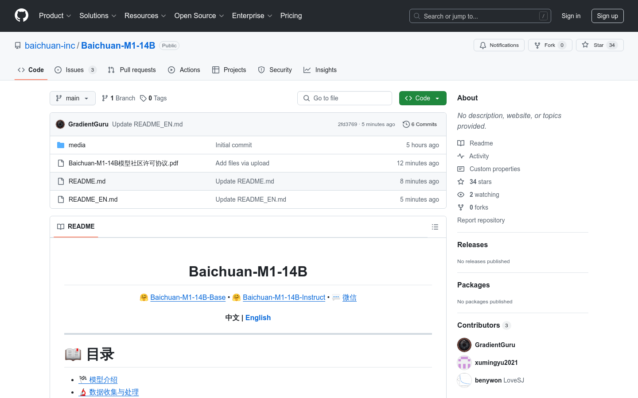Click the Go to file search field
Screen dimensions: 638x398
[345, 98]
